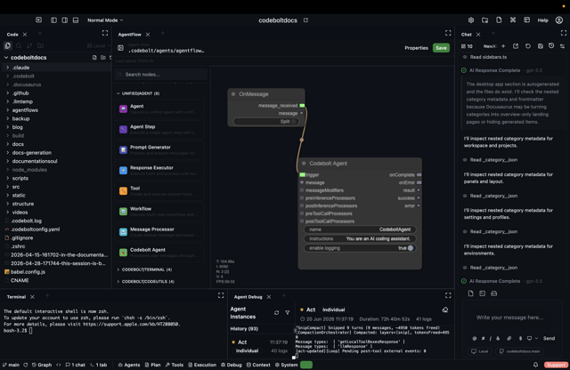Screen dimensions: 570x370
Task: Click the green Save button
Action: [441, 48]
